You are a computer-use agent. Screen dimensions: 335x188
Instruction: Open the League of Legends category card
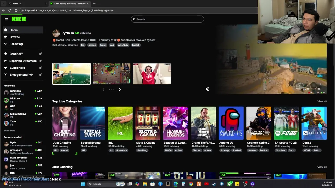(175, 123)
